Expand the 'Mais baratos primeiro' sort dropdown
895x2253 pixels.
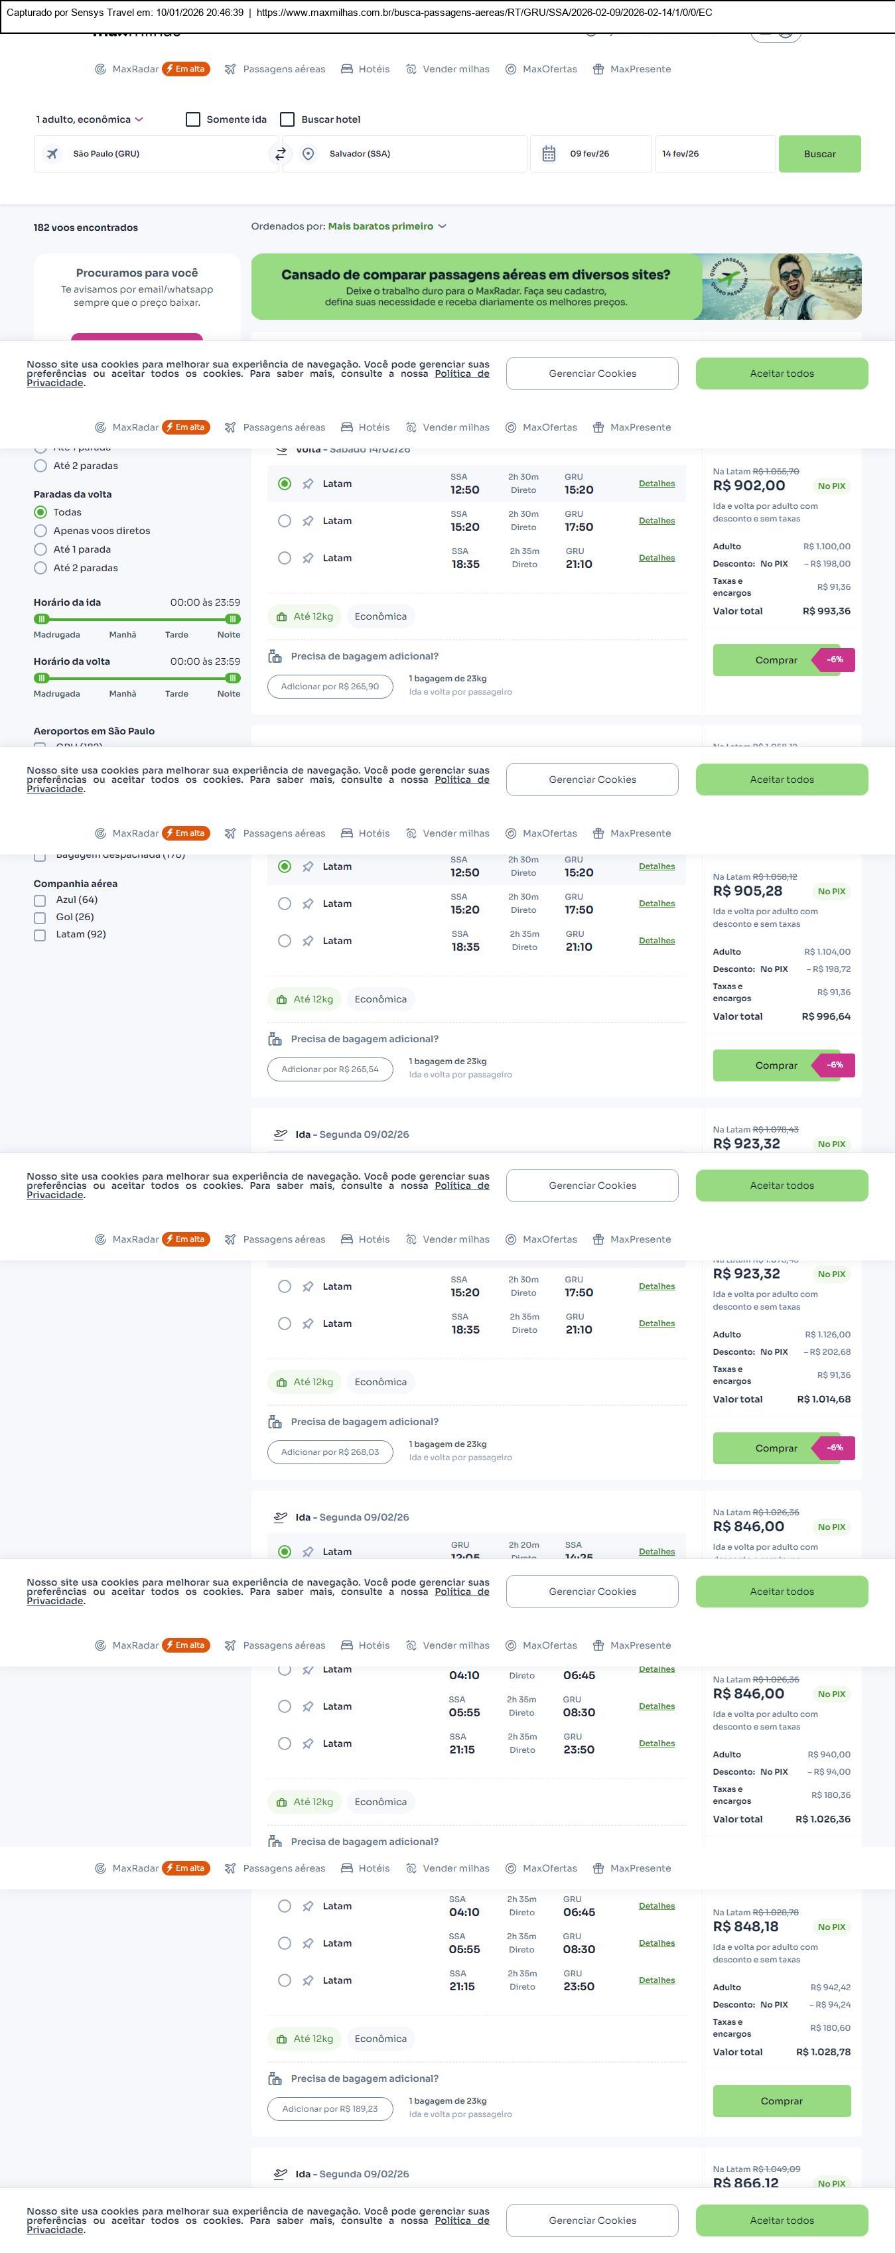point(387,226)
